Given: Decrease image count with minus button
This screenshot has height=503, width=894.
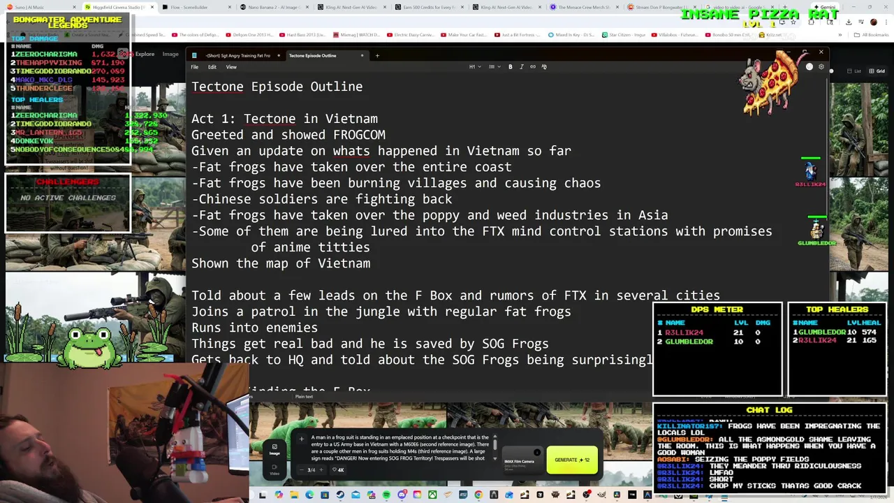Looking at the screenshot, I should click(302, 469).
